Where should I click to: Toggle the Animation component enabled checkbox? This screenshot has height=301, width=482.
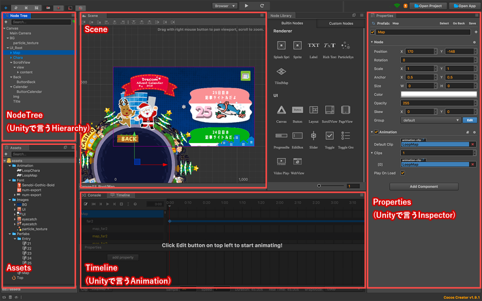375,132
